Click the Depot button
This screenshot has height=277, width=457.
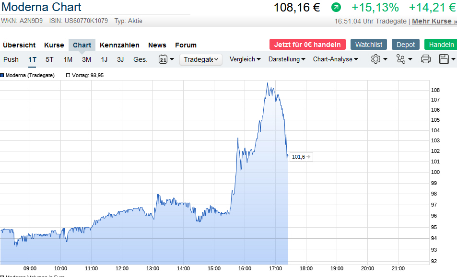405,45
